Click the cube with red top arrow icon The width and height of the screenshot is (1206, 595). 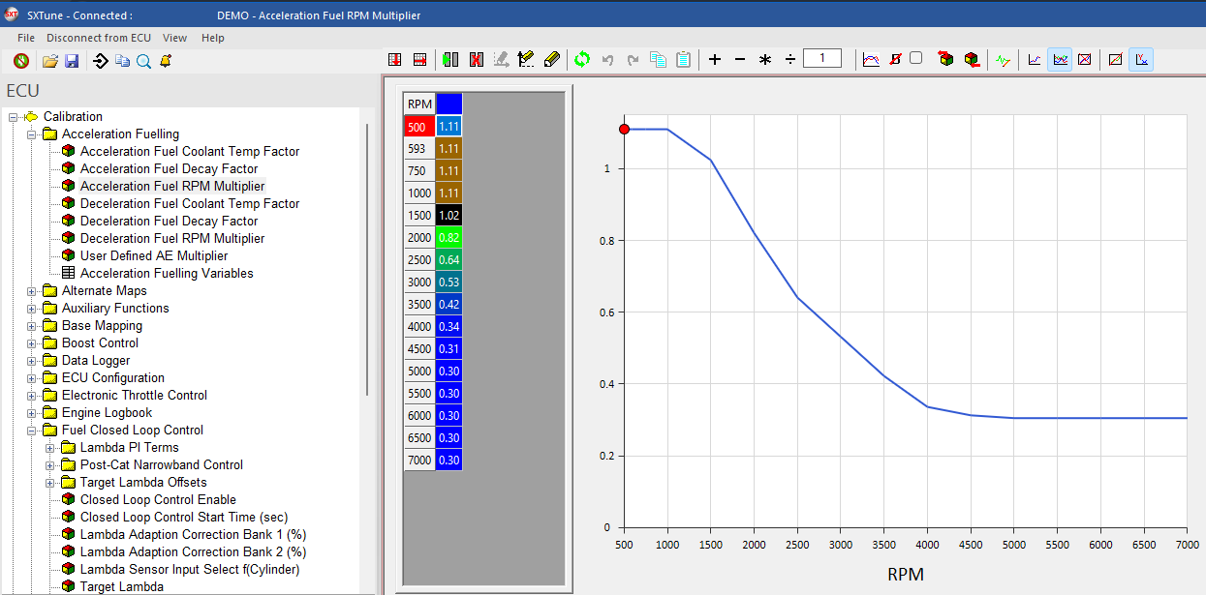click(946, 59)
